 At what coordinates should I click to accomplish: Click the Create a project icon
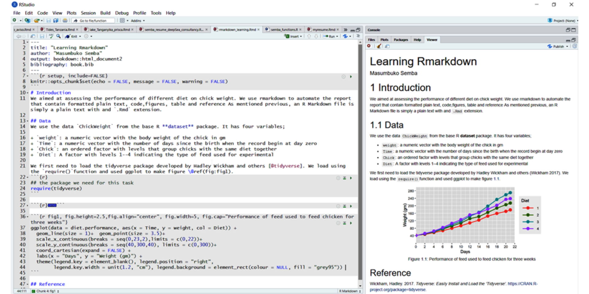(x=27, y=21)
